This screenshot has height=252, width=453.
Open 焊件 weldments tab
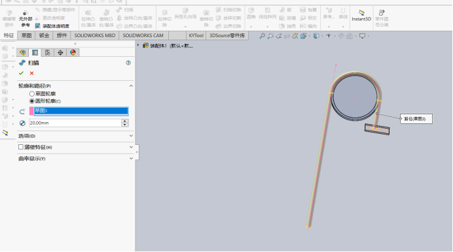coord(62,35)
